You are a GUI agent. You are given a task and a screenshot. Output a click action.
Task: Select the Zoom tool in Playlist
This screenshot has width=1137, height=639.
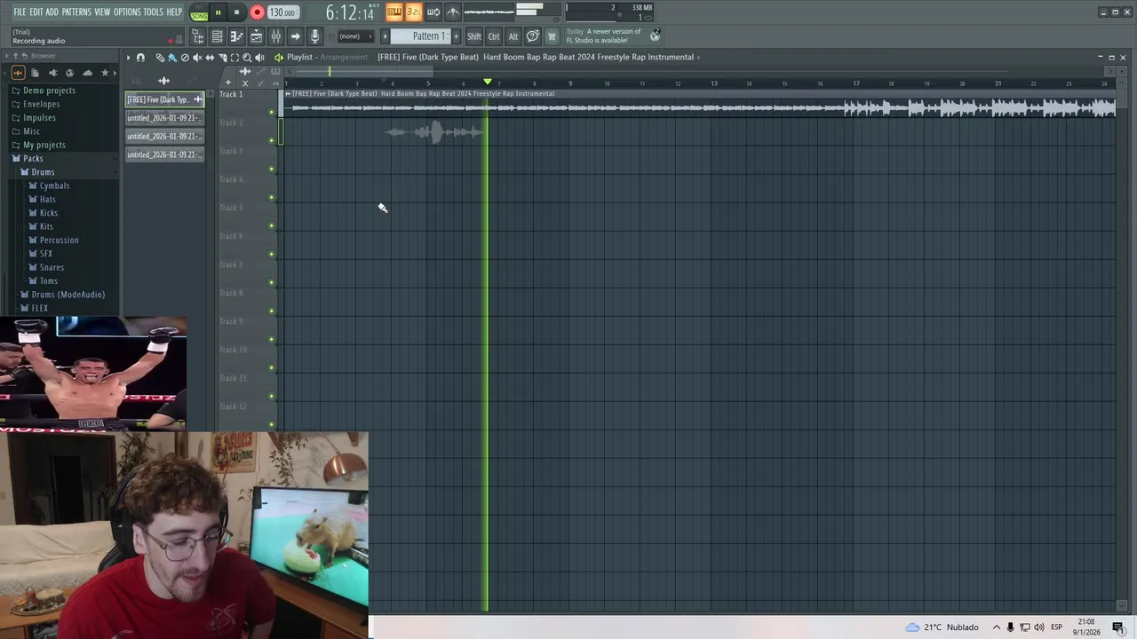point(247,57)
